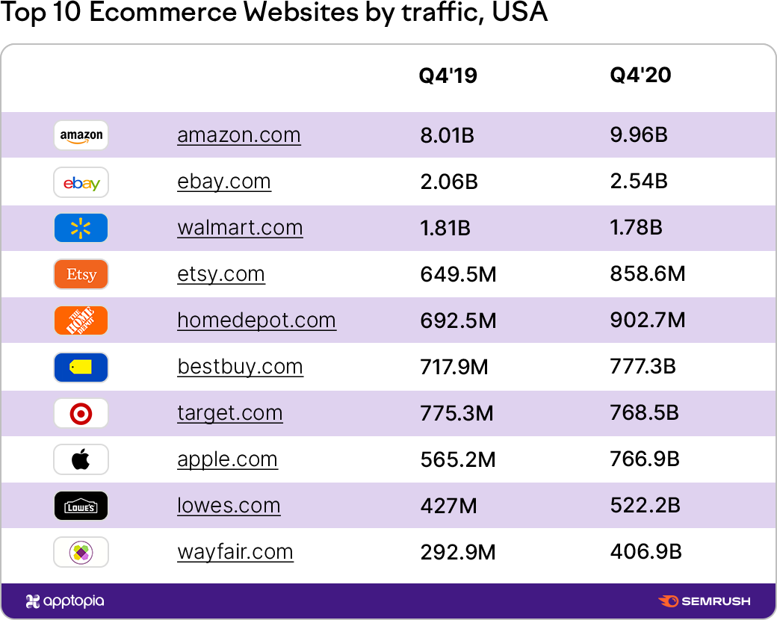Click the Apptopia logo in footer

tap(65, 601)
